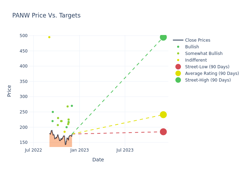This screenshot has height=175, width=245.
Task: Click the Date x-axis title
Action: tap(98, 160)
